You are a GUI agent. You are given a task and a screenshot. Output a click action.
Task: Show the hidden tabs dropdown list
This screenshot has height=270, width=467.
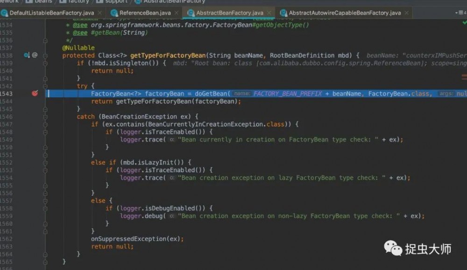click(460, 13)
